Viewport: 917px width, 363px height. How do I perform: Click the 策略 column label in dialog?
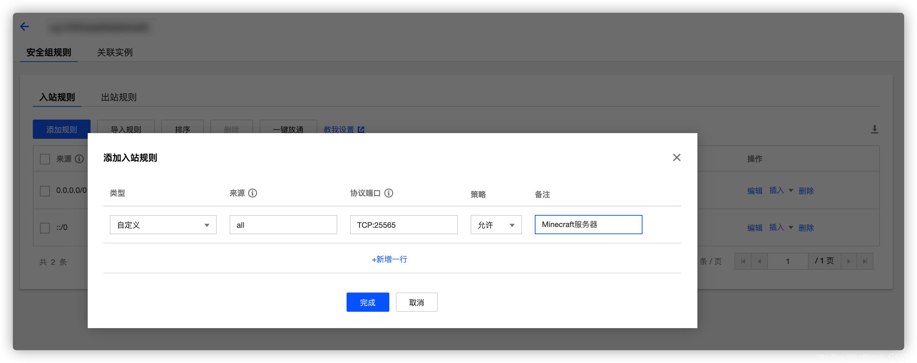coord(478,194)
